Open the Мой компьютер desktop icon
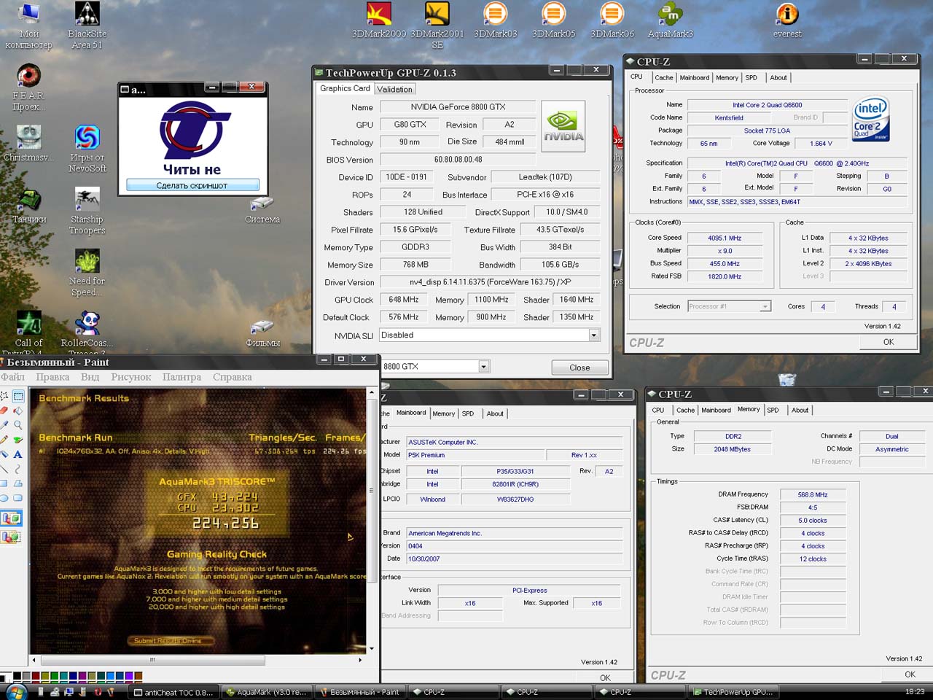Image resolution: width=933 pixels, height=700 pixels. click(29, 25)
